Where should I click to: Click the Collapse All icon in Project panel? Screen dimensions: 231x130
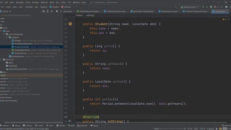[x=52, y=11]
